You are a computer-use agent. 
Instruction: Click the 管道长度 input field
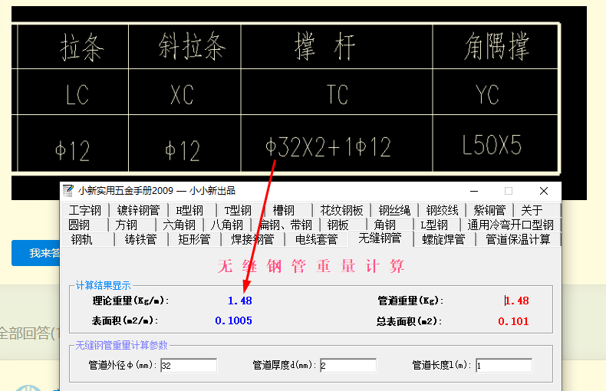pyautogui.click(x=504, y=366)
